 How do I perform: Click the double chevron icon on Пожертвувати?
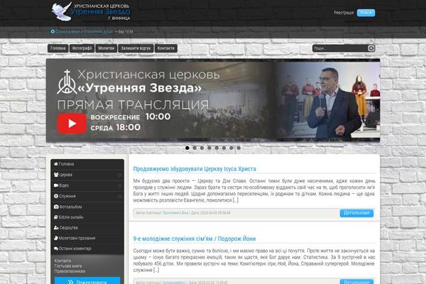click(70, 282)
